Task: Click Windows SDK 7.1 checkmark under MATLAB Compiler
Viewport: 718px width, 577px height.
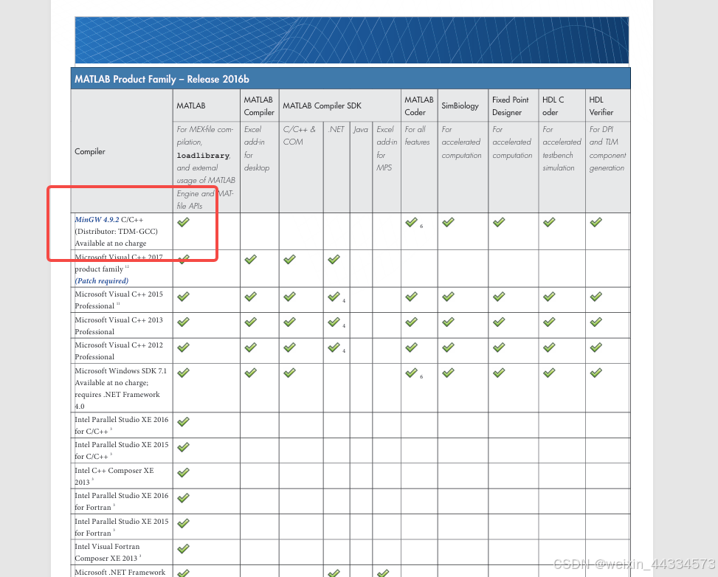Action: pyautogui.click(x=250, y=373)
